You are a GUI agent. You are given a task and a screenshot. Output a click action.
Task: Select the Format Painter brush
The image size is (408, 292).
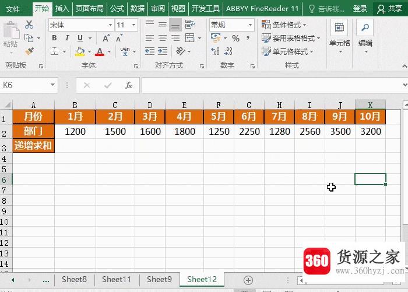click(x=29, y=51)
